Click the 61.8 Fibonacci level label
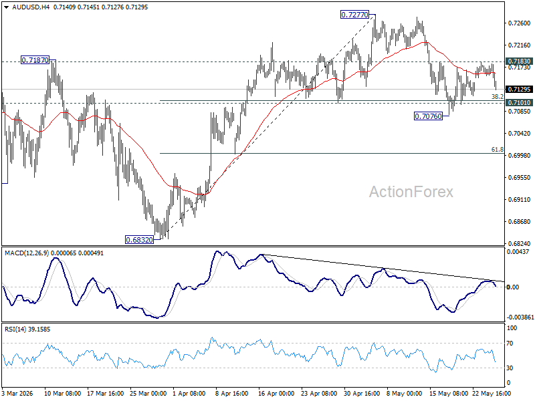535x401 pixels. coord(497,150)
